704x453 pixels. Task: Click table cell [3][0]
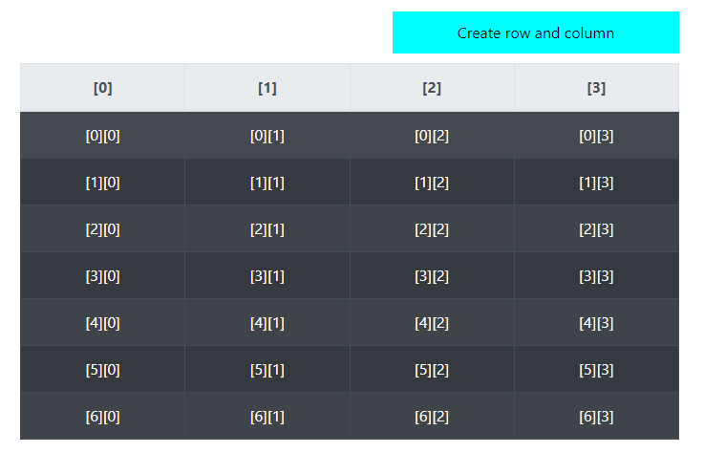point(102,275)
